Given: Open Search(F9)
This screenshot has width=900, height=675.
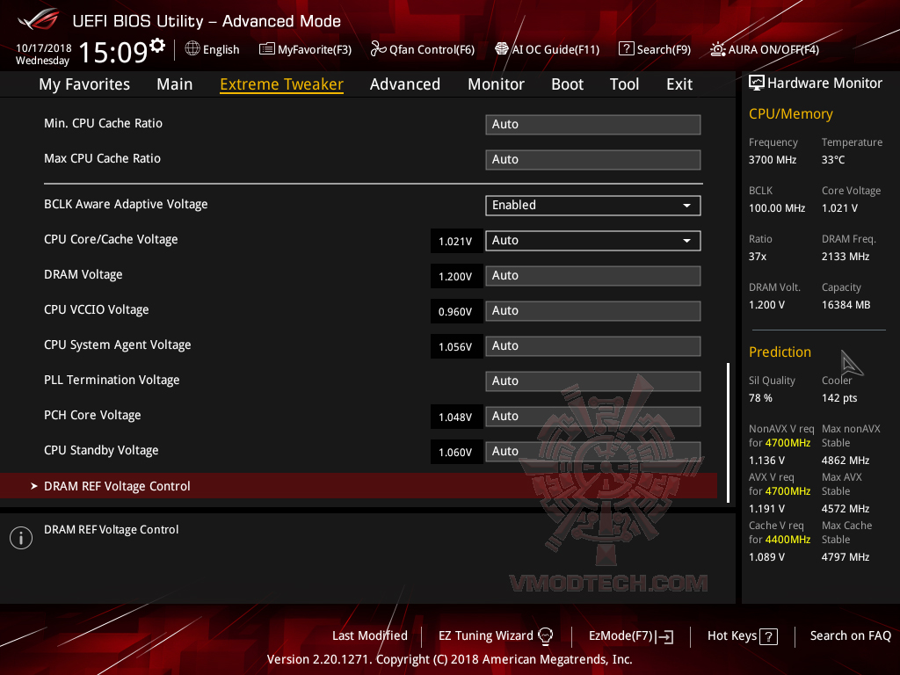Looking at the screenshot, I should click(655, 49).
